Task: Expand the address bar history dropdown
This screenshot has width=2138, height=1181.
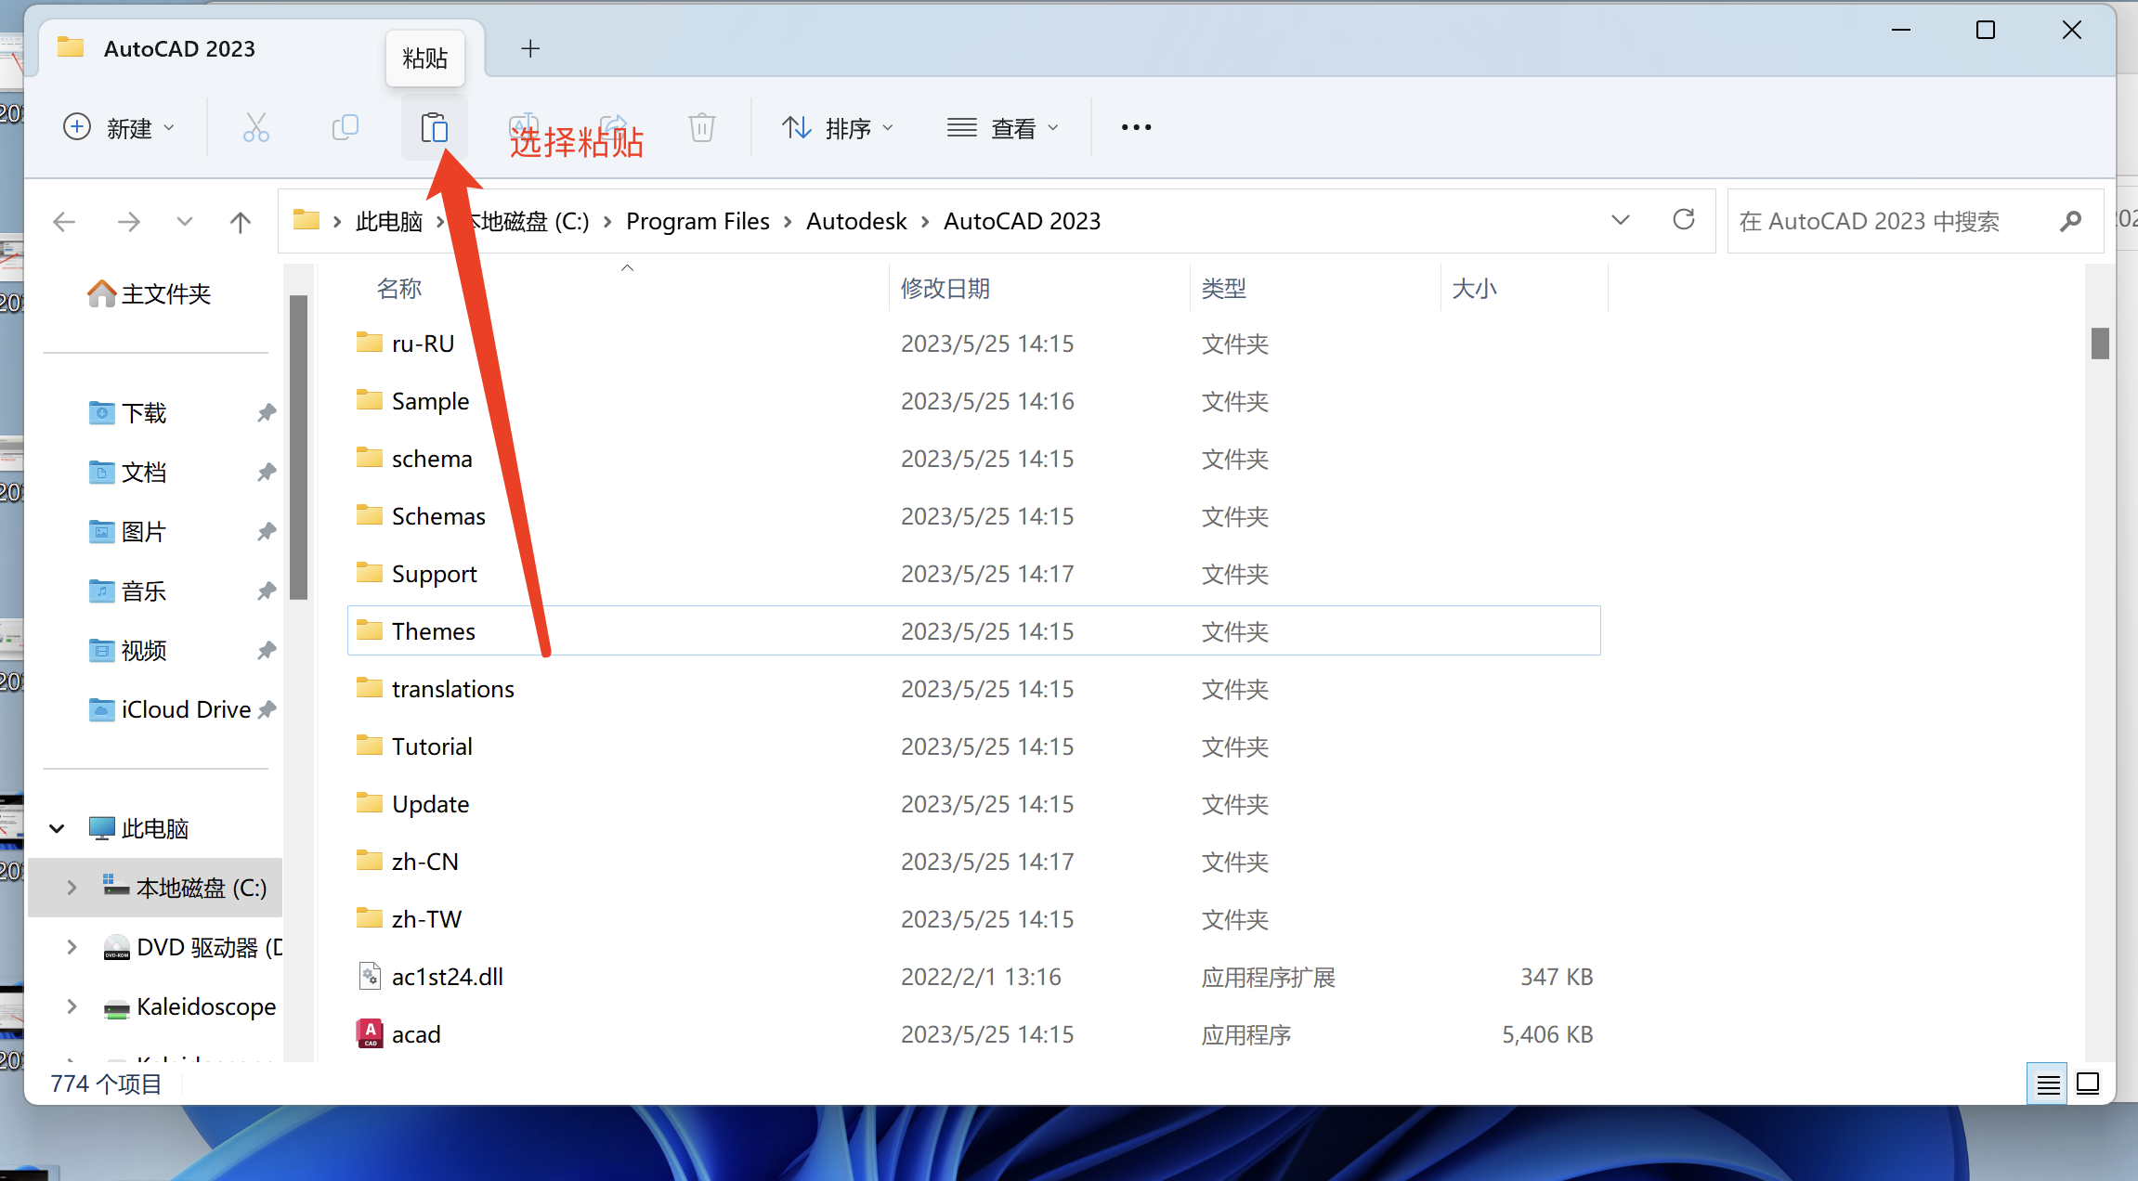Action: click(x=1621, y=221)
